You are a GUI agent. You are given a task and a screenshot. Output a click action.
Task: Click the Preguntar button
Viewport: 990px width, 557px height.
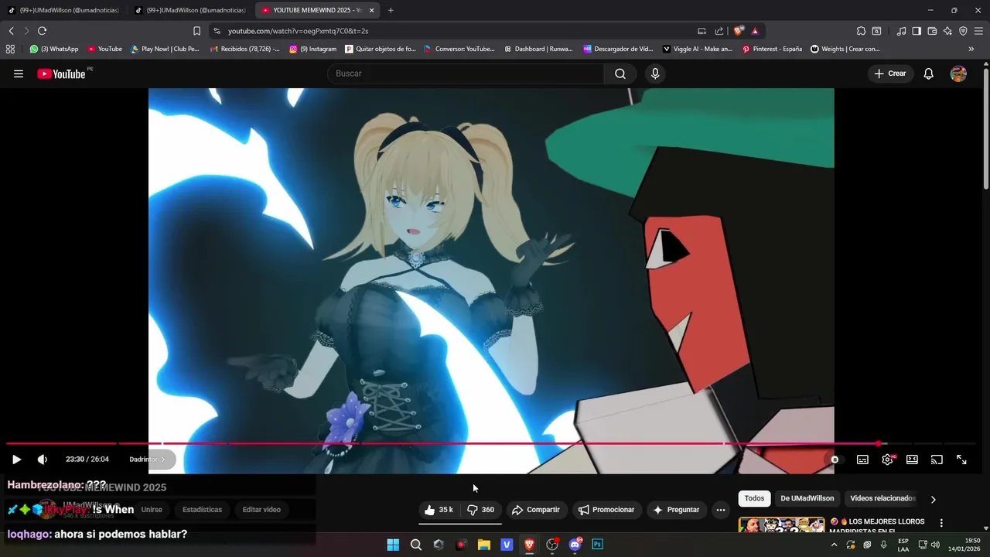click(x=676, y=510)
